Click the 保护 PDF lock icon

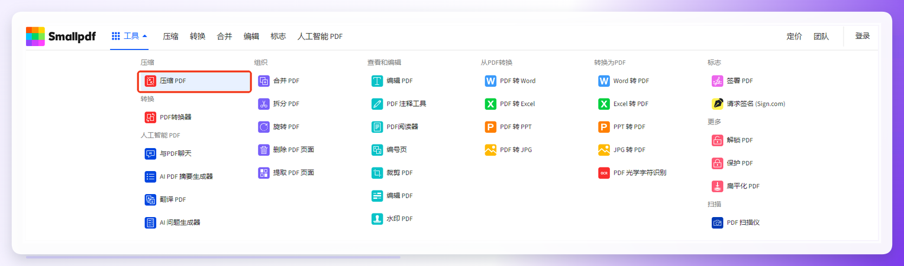tap(718, 163)
